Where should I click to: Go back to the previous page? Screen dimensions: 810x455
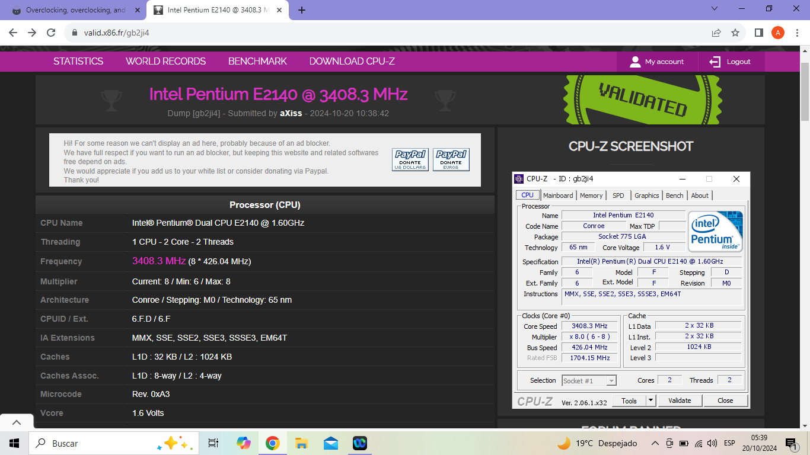[13, 33]
